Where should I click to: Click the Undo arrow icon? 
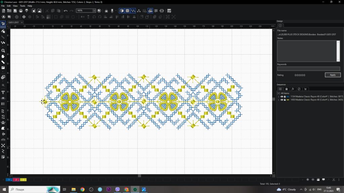point(66,11)
